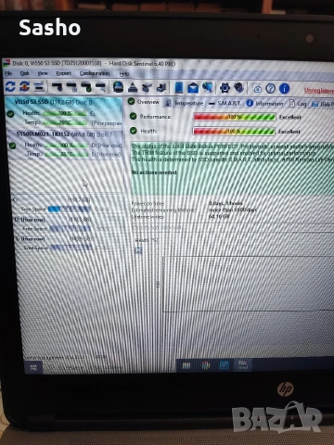Click the toolbar icon left of the blue book

161,88
